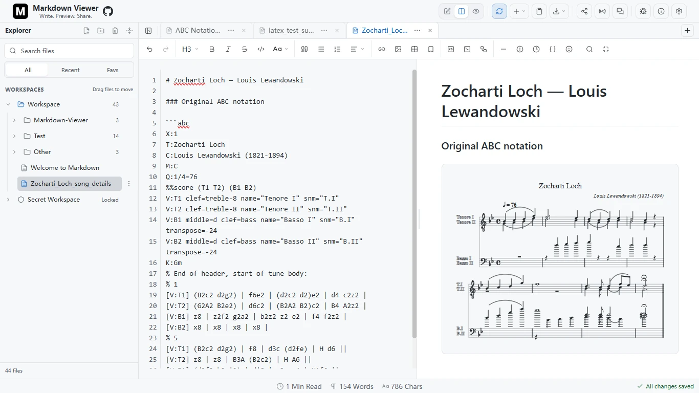
Task: Open options for Zocharti_Loch_song_details file
Action: [129, 184]
